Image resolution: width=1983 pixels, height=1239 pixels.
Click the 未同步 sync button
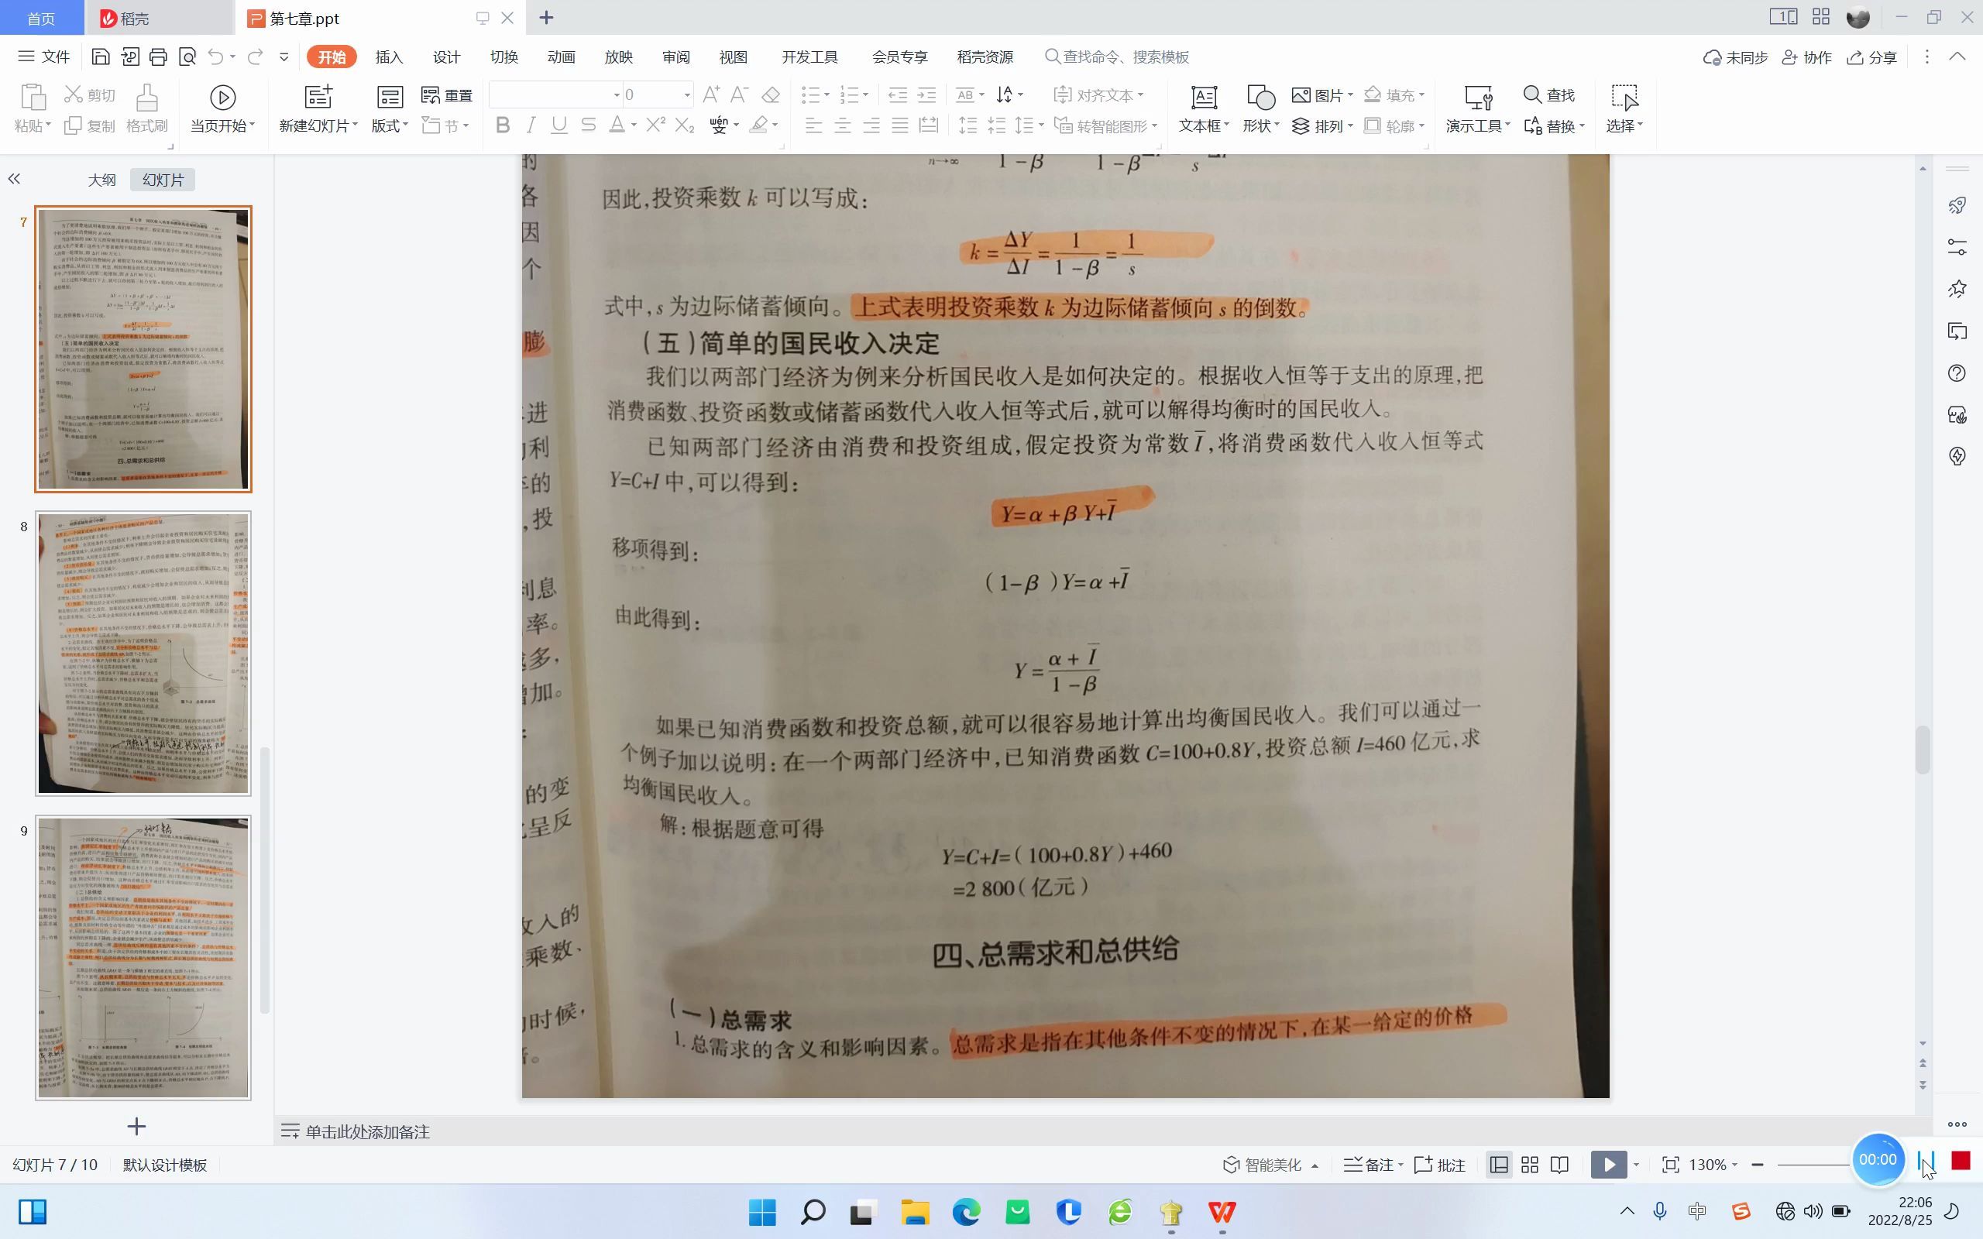[x=1736, y=57]
